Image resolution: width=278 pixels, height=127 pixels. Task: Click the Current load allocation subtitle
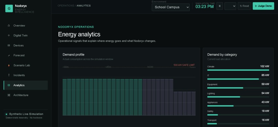(x=219, y=59)
